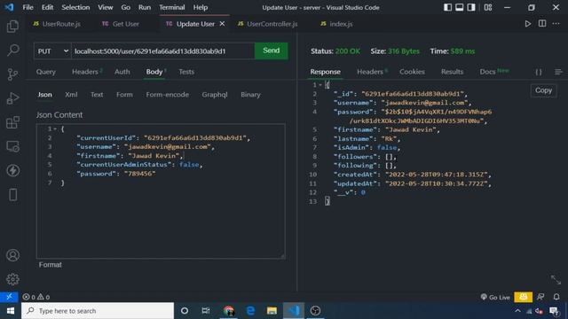This screenshot has height=319, width=568.
Task: Select Graphql body type
Action: (x=215, y=95)
